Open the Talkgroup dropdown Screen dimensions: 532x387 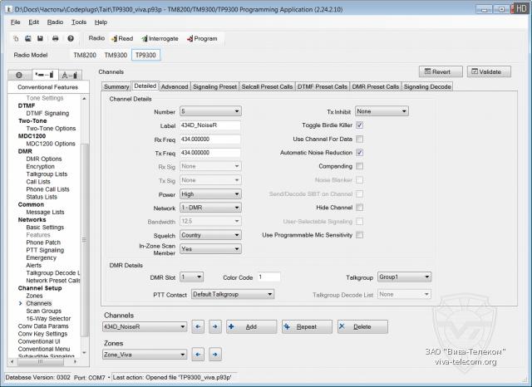[x=404, y=277]
